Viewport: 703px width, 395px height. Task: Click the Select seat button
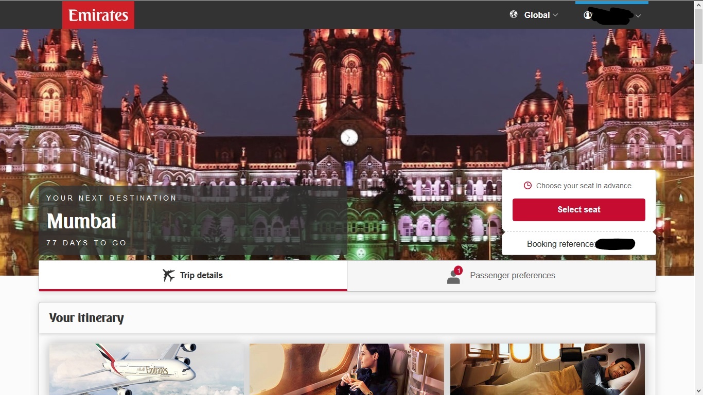tap(579, 210)
